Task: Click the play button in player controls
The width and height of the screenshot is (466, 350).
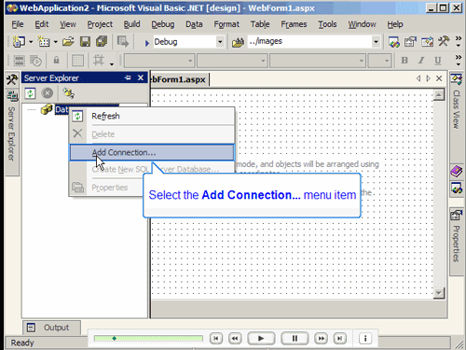Action: pos(261,338)
